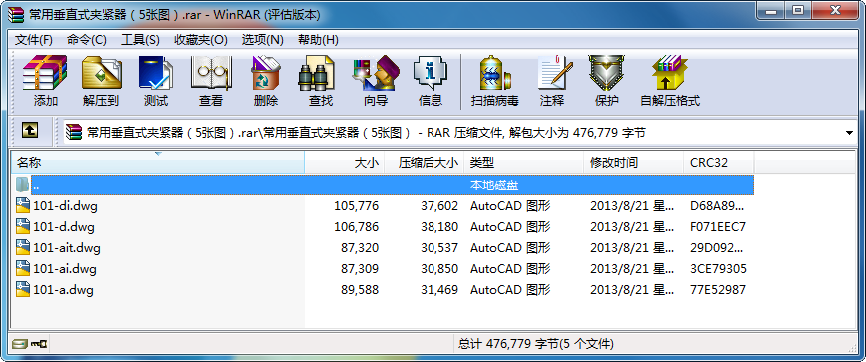Open the Comment (注释) notepad icon
This screenshot has width=866, height=362.
[552, 81]
